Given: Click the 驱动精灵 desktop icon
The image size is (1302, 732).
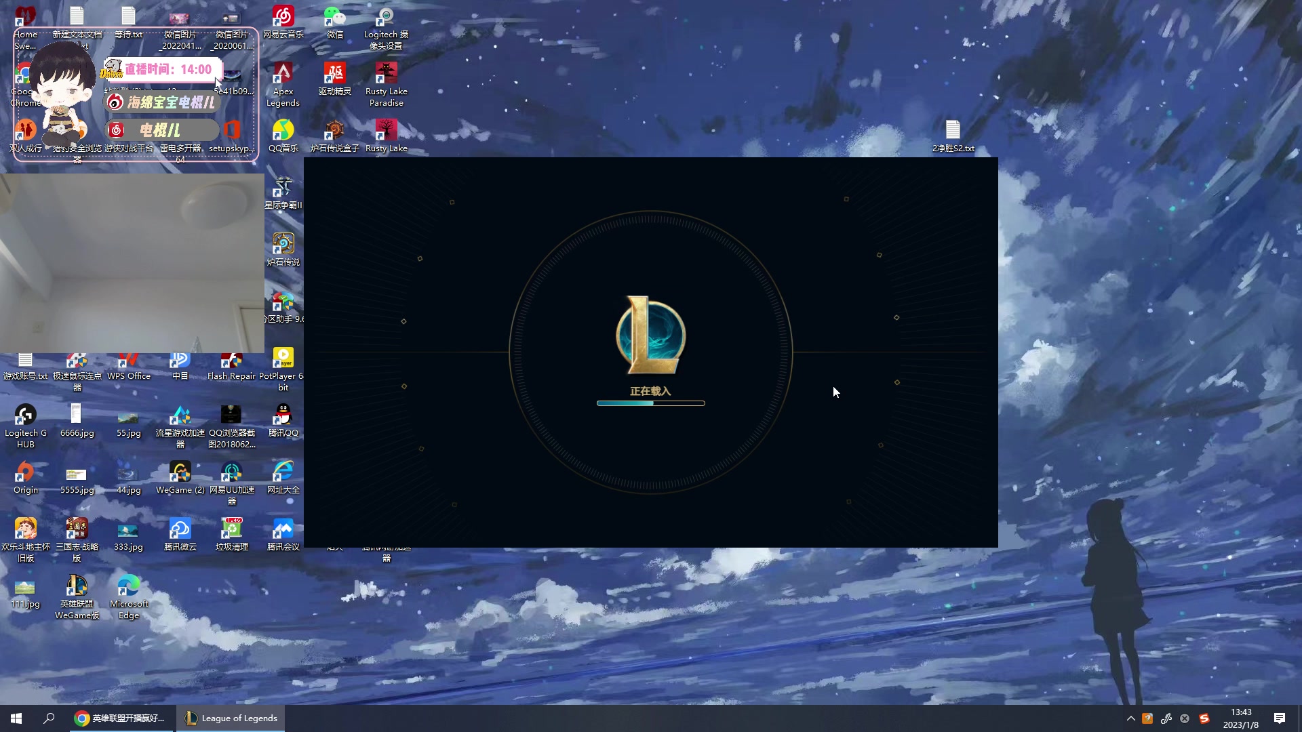Looking at the screenshot, I should [335, 79].
